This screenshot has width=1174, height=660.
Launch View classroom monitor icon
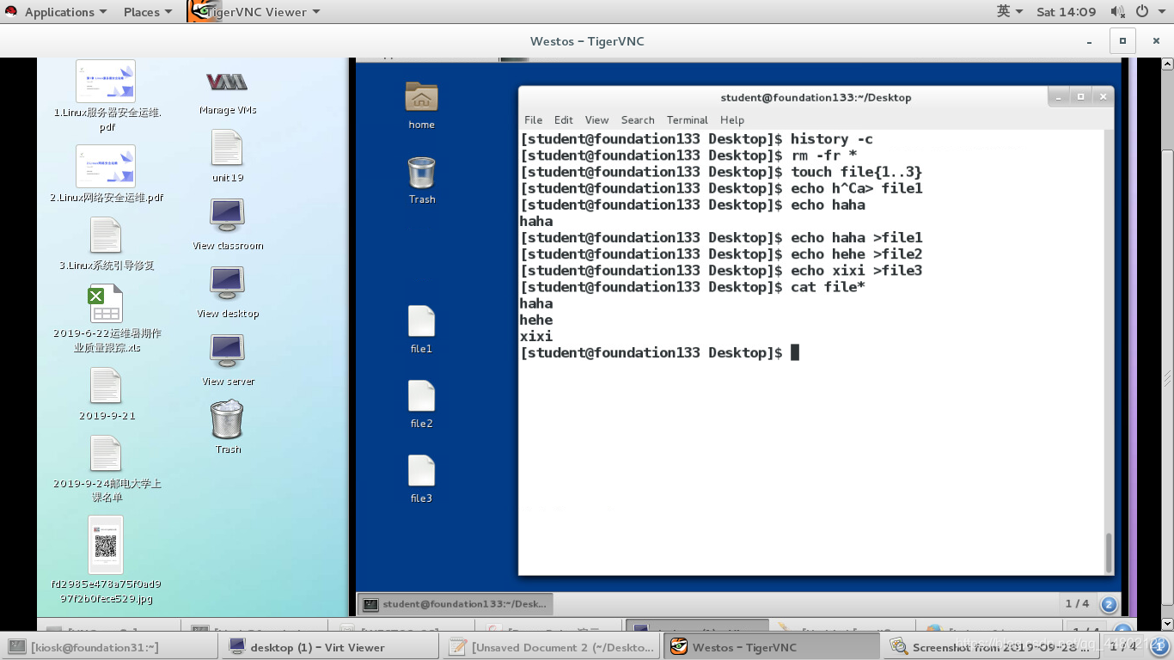(227, 216)
